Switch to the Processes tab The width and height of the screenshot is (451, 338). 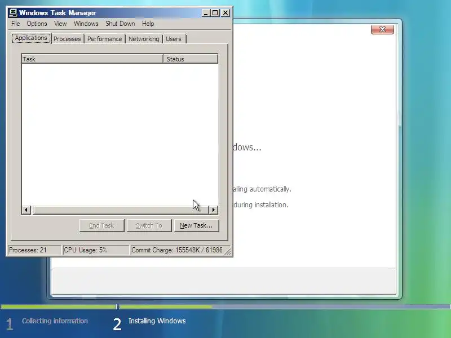click(67, 39)
